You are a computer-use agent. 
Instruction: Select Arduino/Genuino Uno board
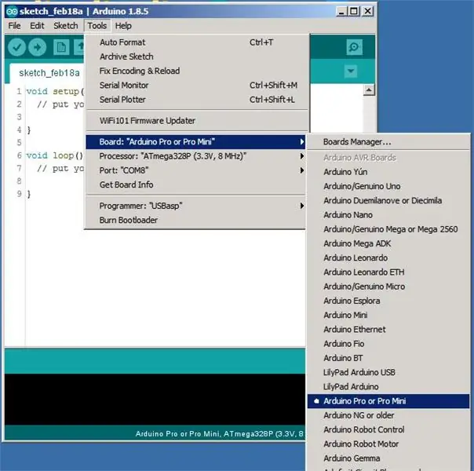388,186
